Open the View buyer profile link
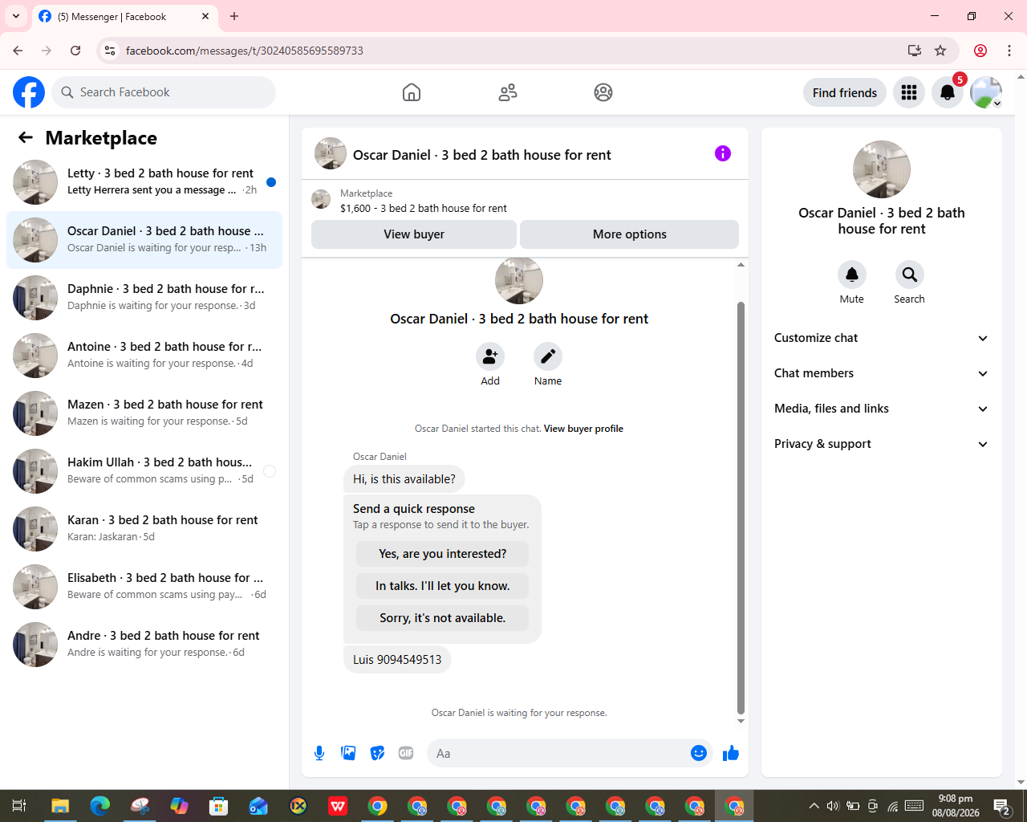Viewport: 1027px width, 822px height. (583, 429)
